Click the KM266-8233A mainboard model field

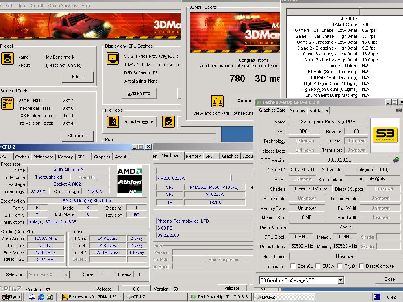193,178
